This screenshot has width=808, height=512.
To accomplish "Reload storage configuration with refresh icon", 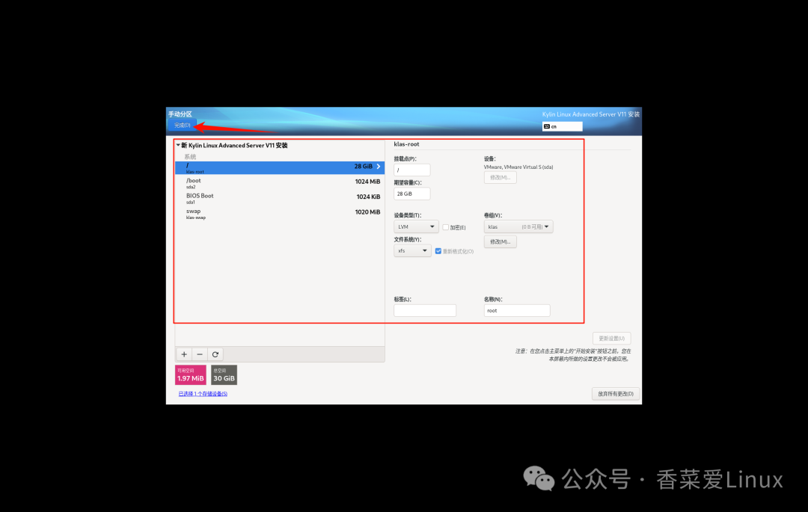I will coord(215,354).
